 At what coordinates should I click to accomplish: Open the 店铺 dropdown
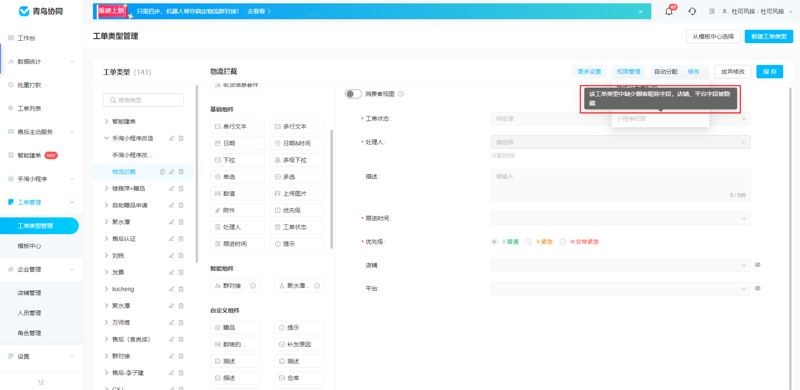click(620, 265)
